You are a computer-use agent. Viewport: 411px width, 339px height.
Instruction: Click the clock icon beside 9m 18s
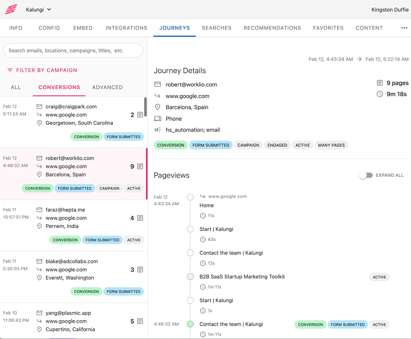click(x=380, y=94)
